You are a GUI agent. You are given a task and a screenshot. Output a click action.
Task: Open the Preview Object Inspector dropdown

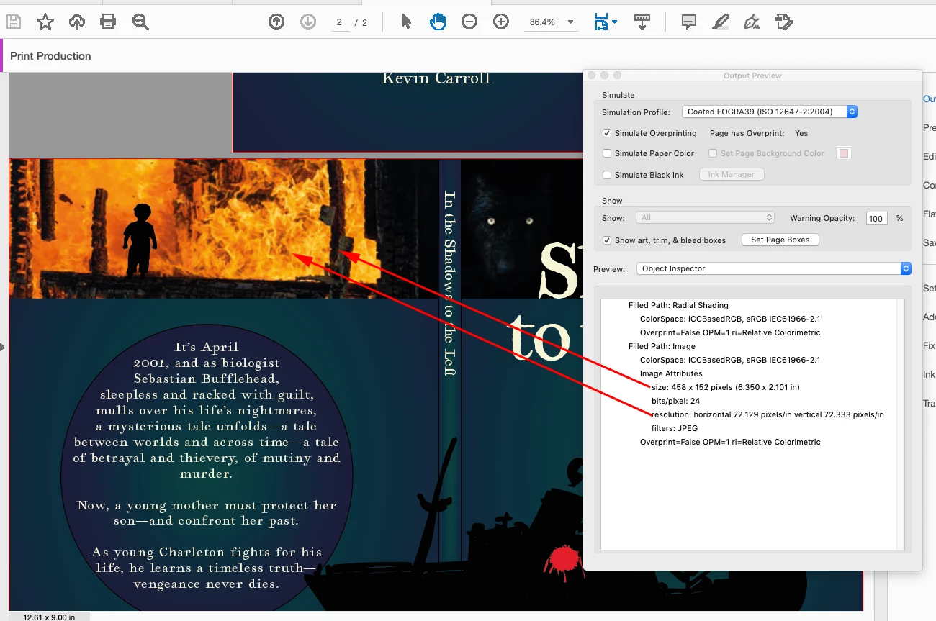point(774,268)
